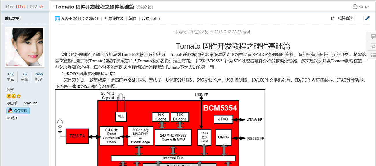Click the 发表于 2011-7-7 20:08 timestamp

(x=80, y=19)
